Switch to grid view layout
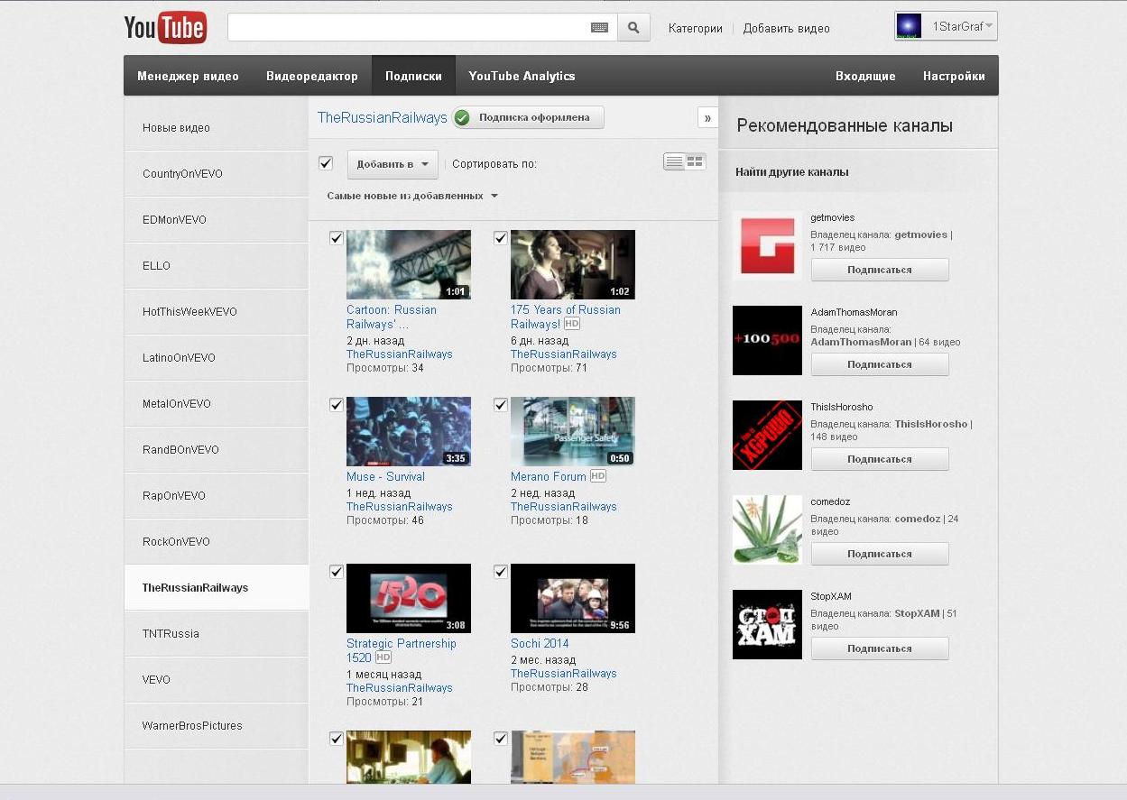 (x=695, y=162)
